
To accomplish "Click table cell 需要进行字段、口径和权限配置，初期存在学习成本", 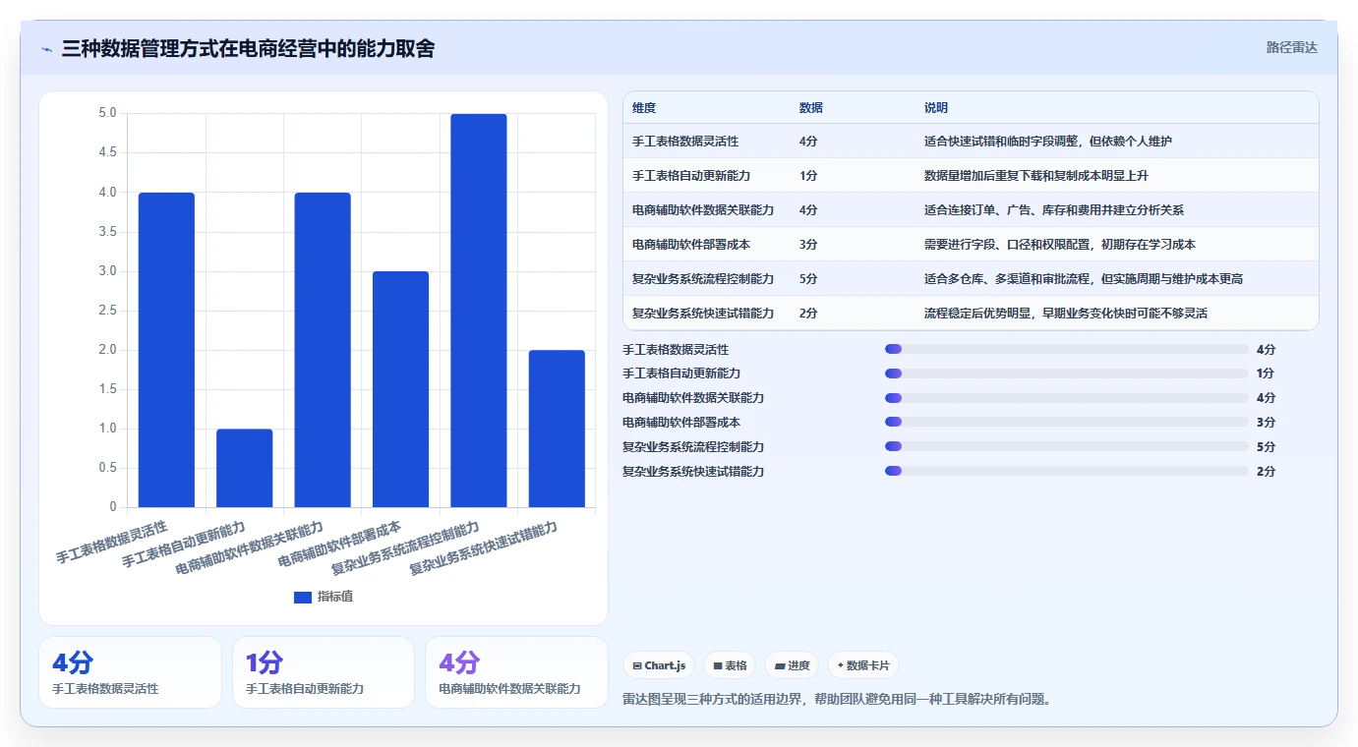I will coord(1060,245).
